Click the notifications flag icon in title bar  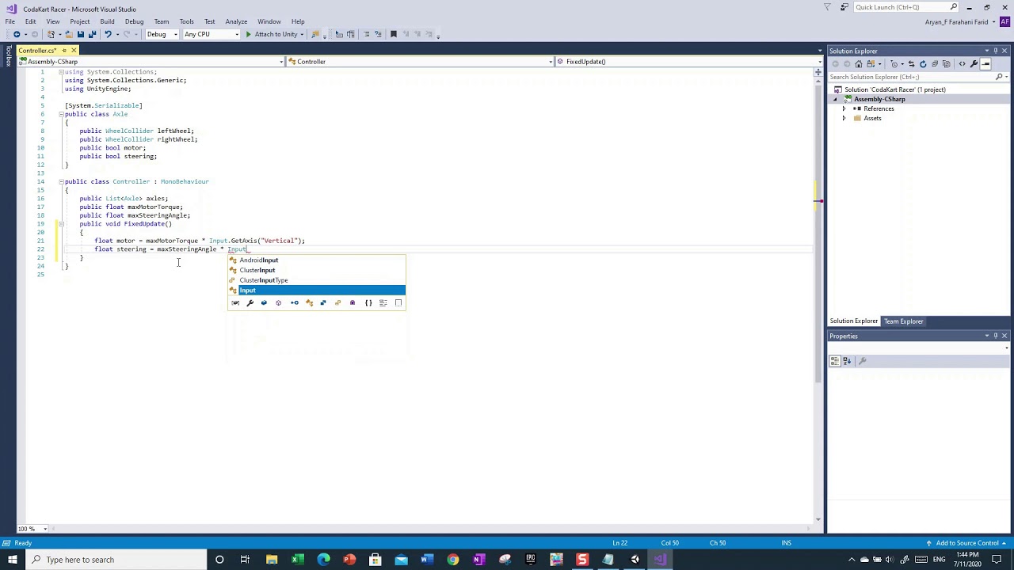tap(827, 7)
